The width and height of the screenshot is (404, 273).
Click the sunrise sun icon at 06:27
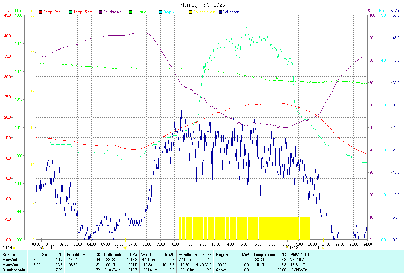point(125,248)
